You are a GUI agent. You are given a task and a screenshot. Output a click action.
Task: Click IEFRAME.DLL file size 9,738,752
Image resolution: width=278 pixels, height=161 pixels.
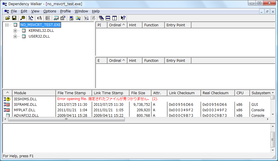click(142, 105)
